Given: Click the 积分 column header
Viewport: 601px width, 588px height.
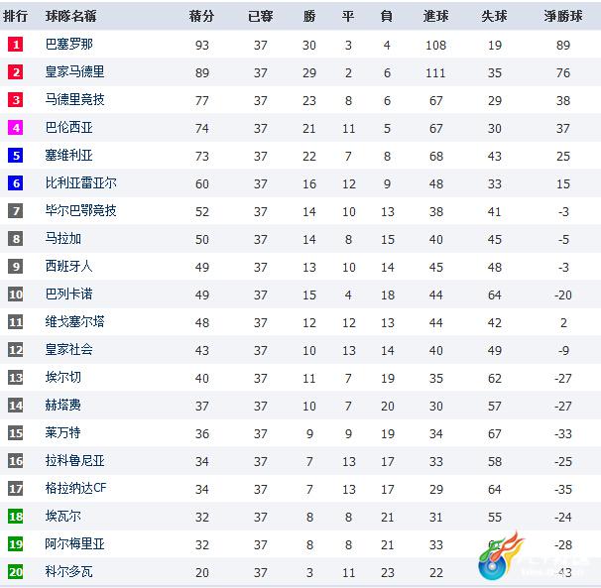Looking at the screenshot, I should (x=201, y=16).
